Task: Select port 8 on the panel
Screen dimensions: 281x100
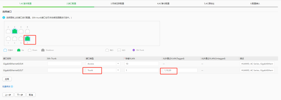Action: [x=27, y=31]
